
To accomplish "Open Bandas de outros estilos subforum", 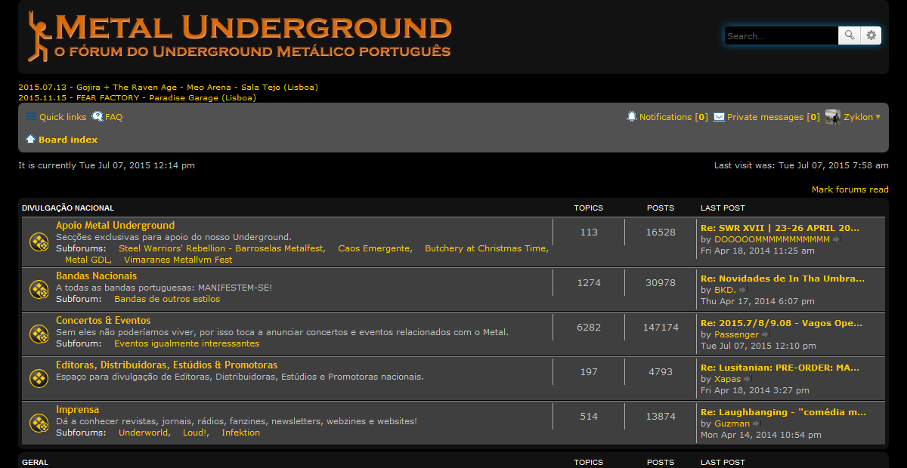I will pos(167,299).
